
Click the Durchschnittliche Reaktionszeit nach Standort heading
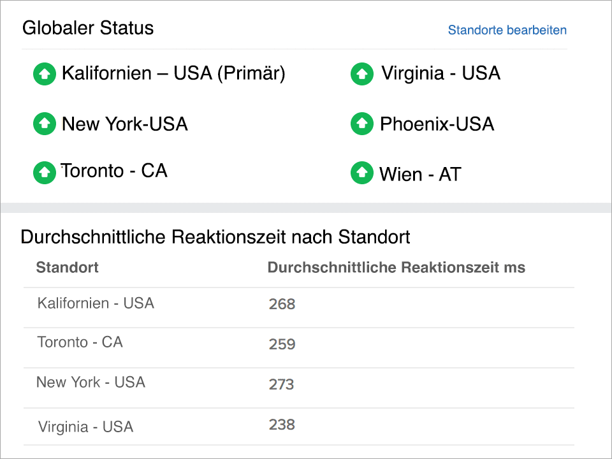(x=216, y=237)
